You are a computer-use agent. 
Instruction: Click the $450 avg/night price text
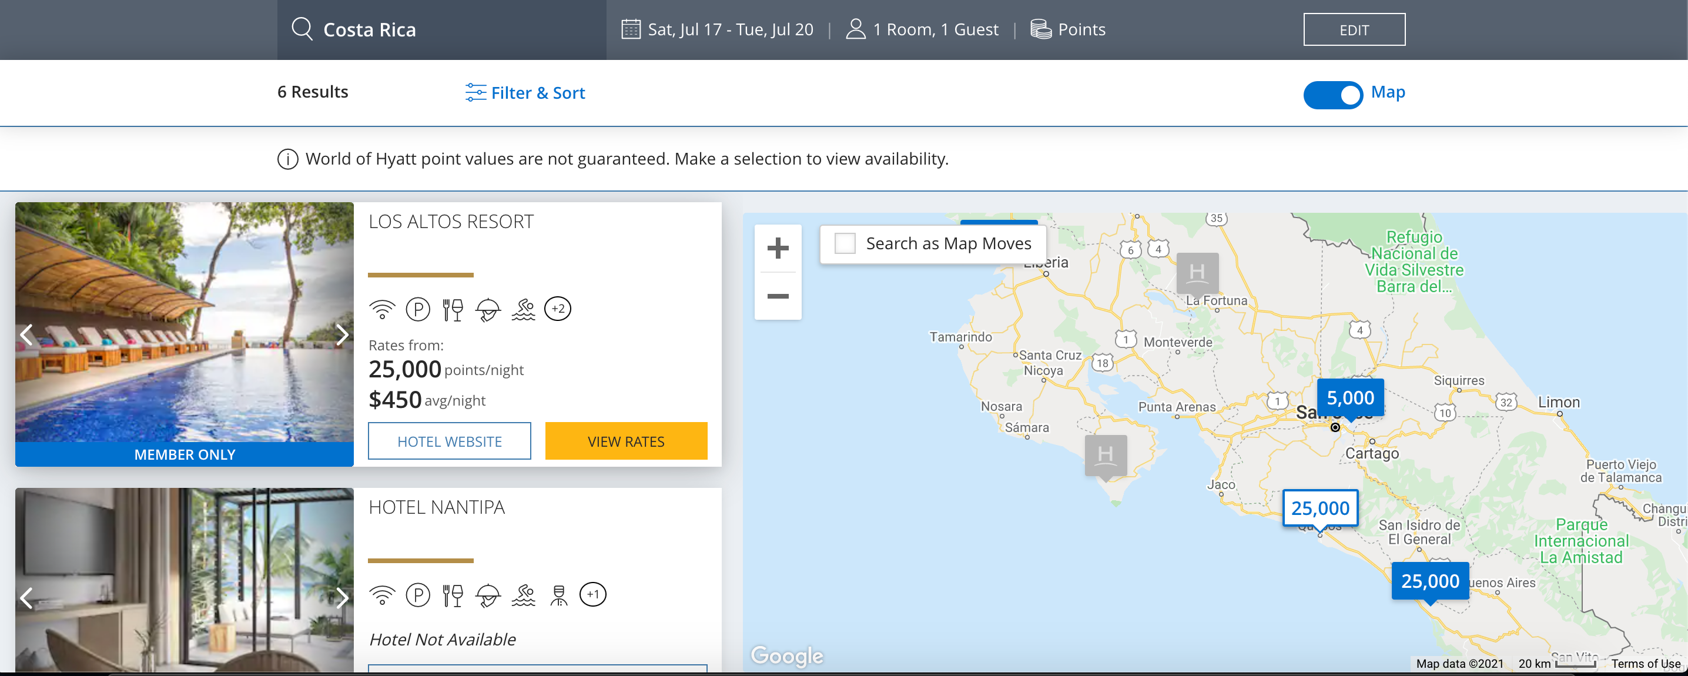(x=427, y=400)
